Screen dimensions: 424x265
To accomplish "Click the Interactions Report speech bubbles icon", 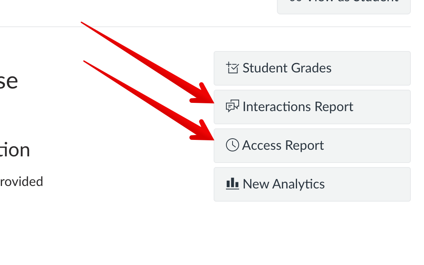I will pos(232,107).
